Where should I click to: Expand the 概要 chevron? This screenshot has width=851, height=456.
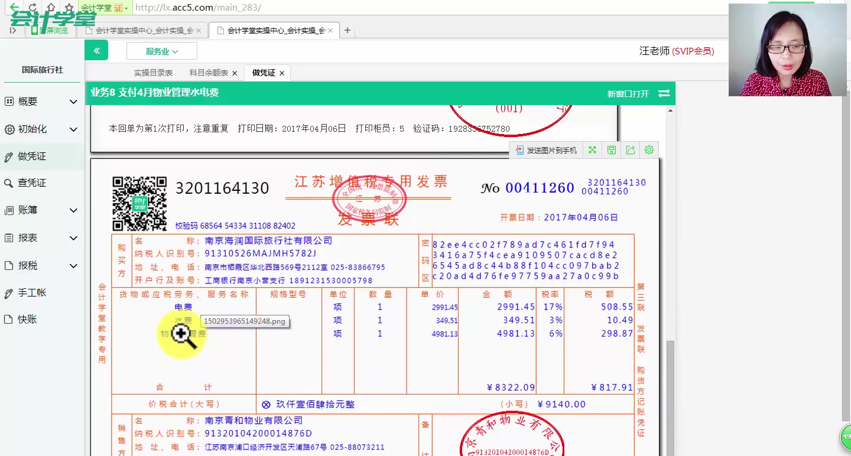point(73,102)
